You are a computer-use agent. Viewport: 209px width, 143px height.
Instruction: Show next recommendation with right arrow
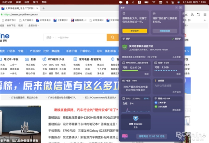[181, 8]
